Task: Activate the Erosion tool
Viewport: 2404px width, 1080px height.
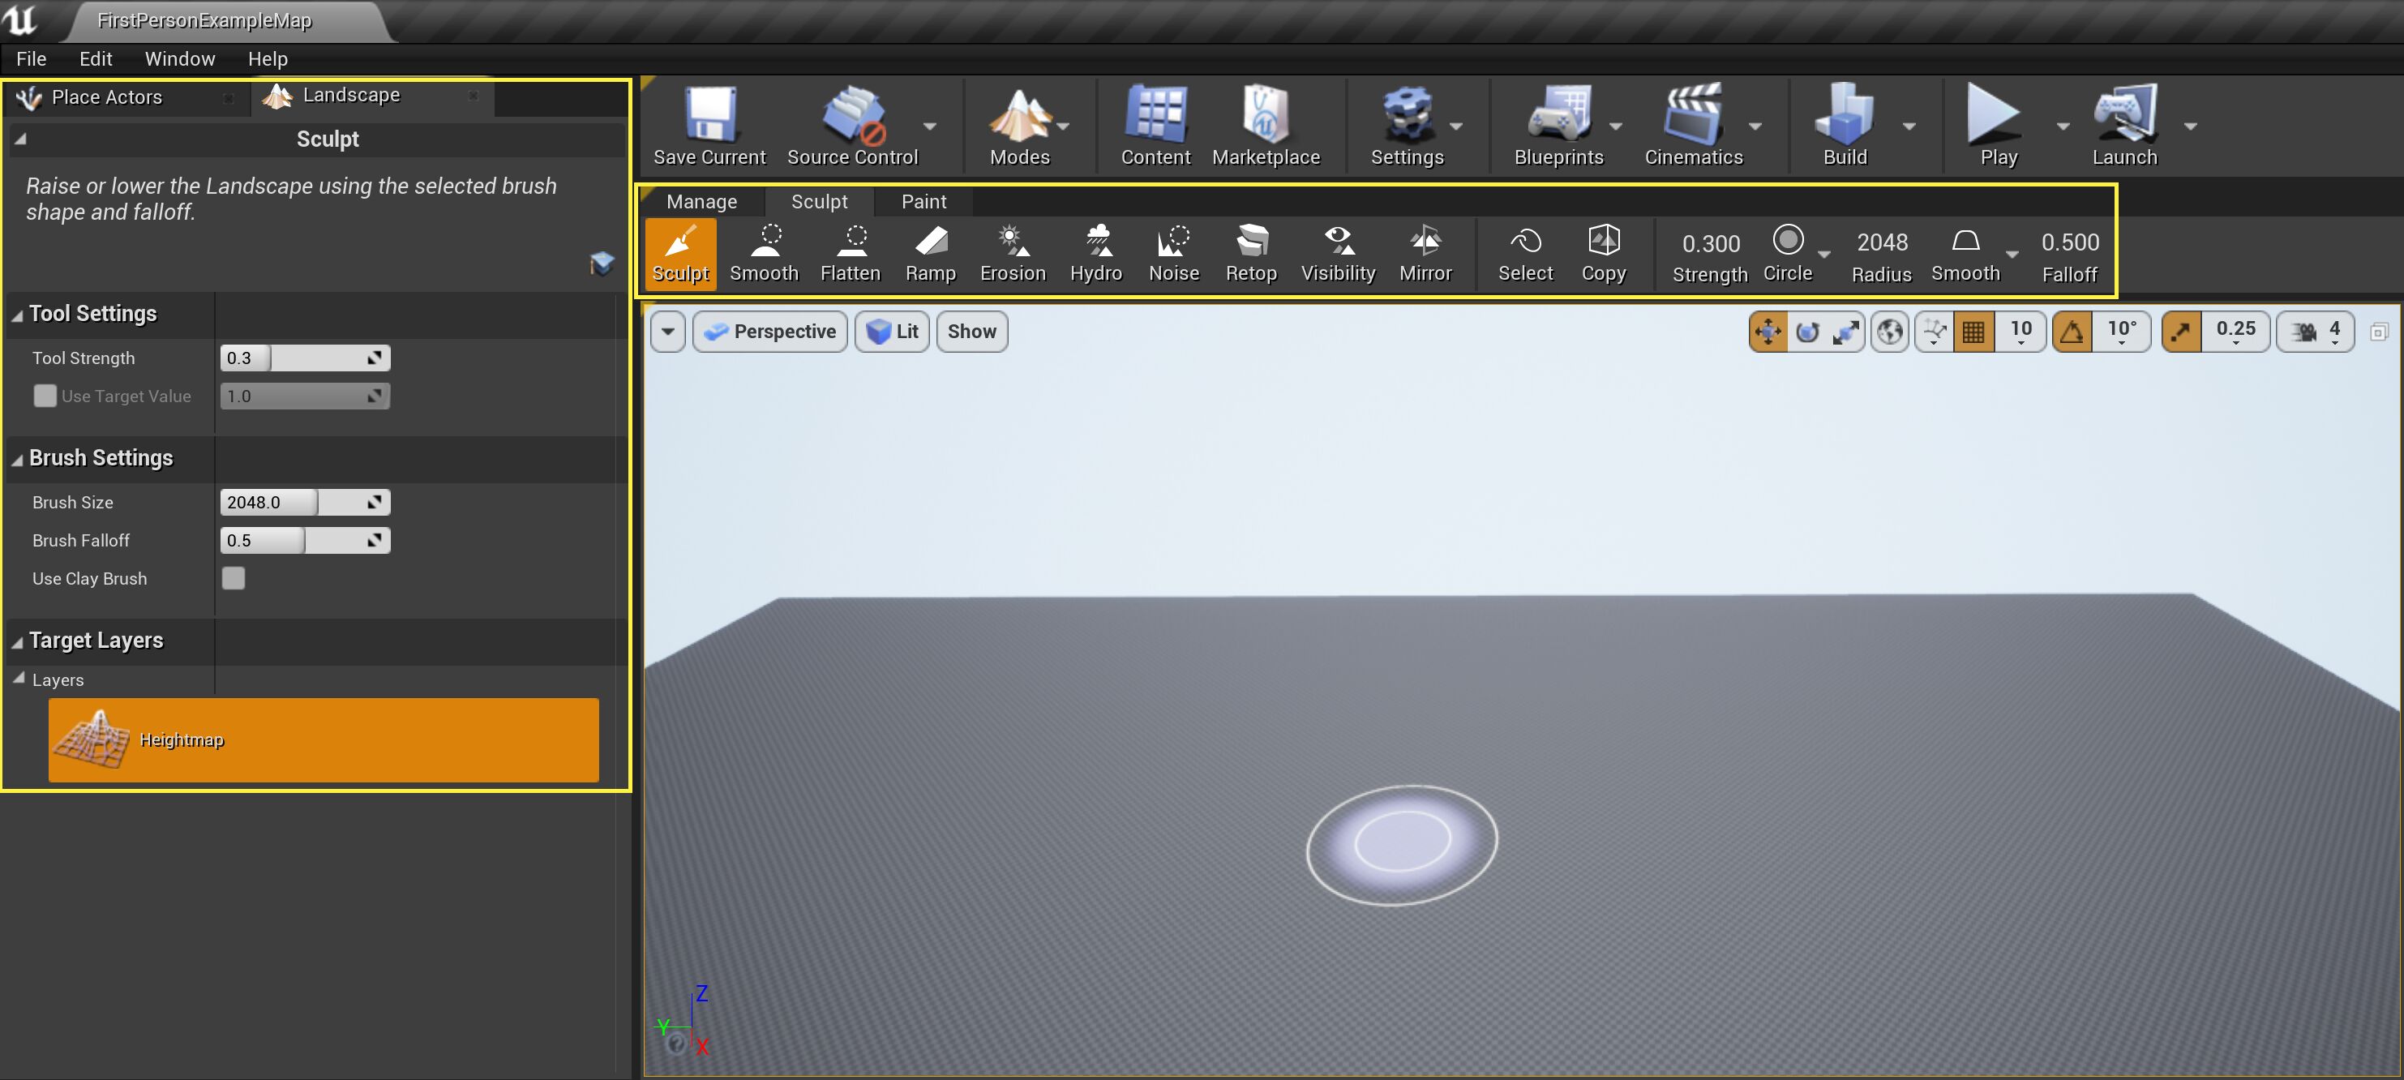Action: 1012,253
